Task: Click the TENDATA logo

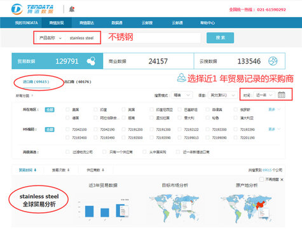Action: pos(32,10)
